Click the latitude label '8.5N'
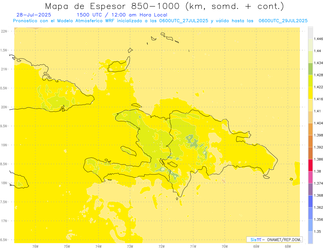 (4, 164)
